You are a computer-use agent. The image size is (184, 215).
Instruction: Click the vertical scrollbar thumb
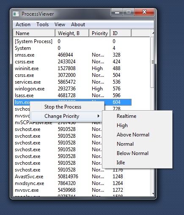(x=152, y=63)
